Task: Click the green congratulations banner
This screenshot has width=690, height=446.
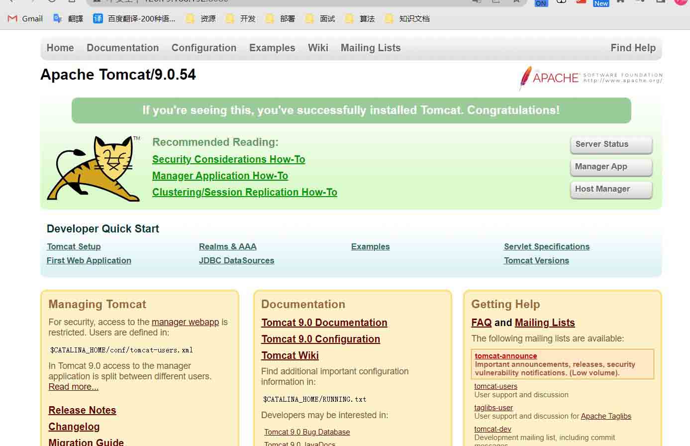Action: [x=351, y=111]
